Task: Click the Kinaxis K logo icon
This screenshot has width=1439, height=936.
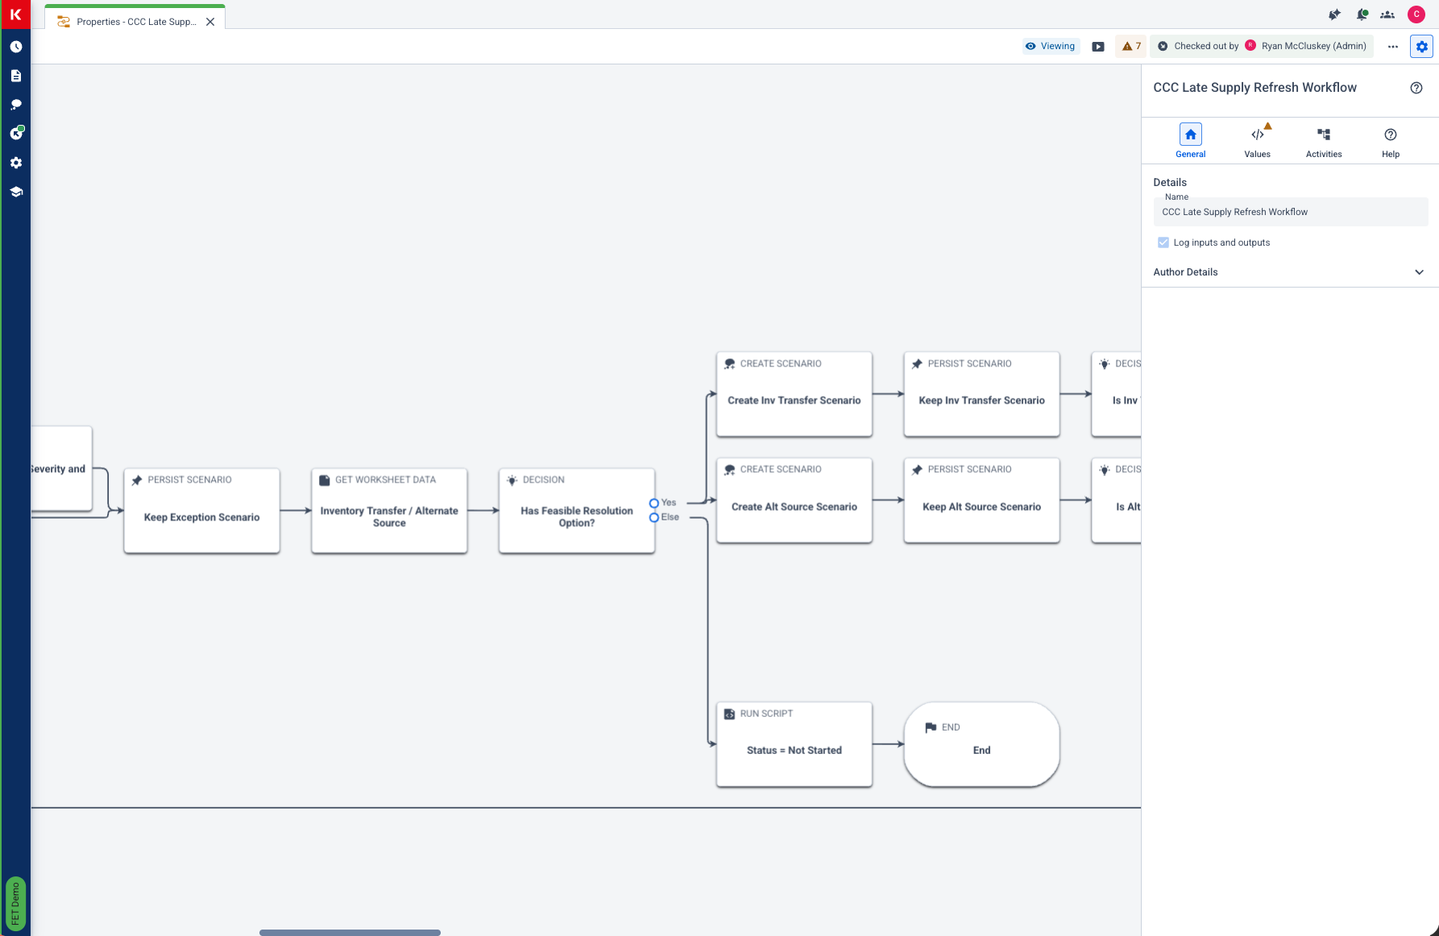Action: [x=15, y=14]
